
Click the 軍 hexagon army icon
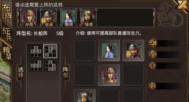153,66
